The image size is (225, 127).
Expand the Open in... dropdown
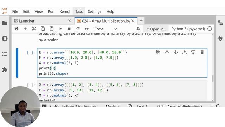(156, 29)
